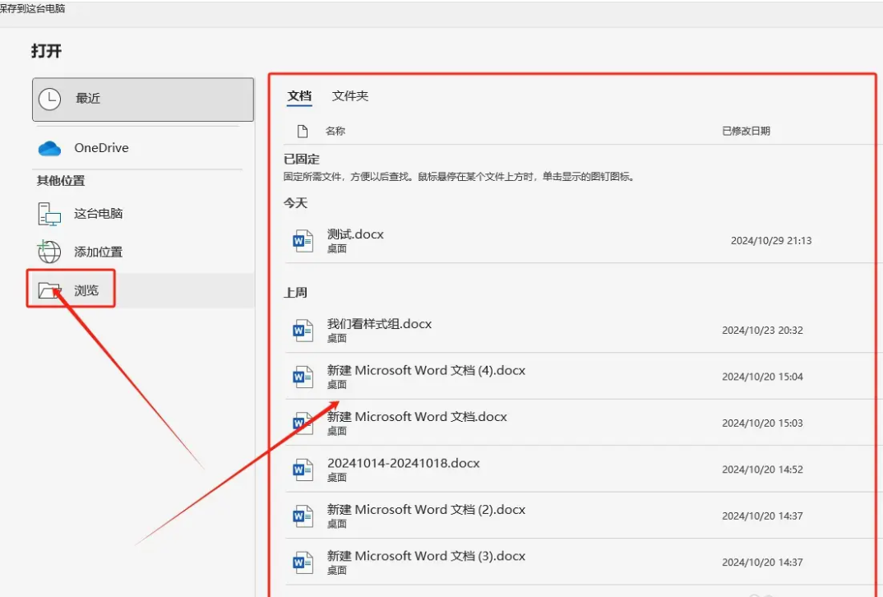
Task: Switch to the 文件夹 tab
Action: 349,96
